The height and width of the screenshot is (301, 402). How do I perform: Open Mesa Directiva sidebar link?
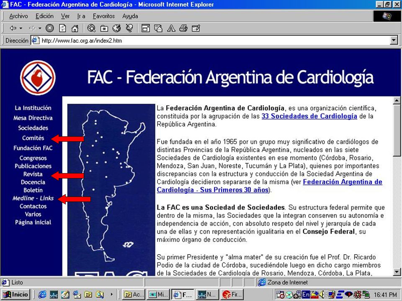(33, 118)
